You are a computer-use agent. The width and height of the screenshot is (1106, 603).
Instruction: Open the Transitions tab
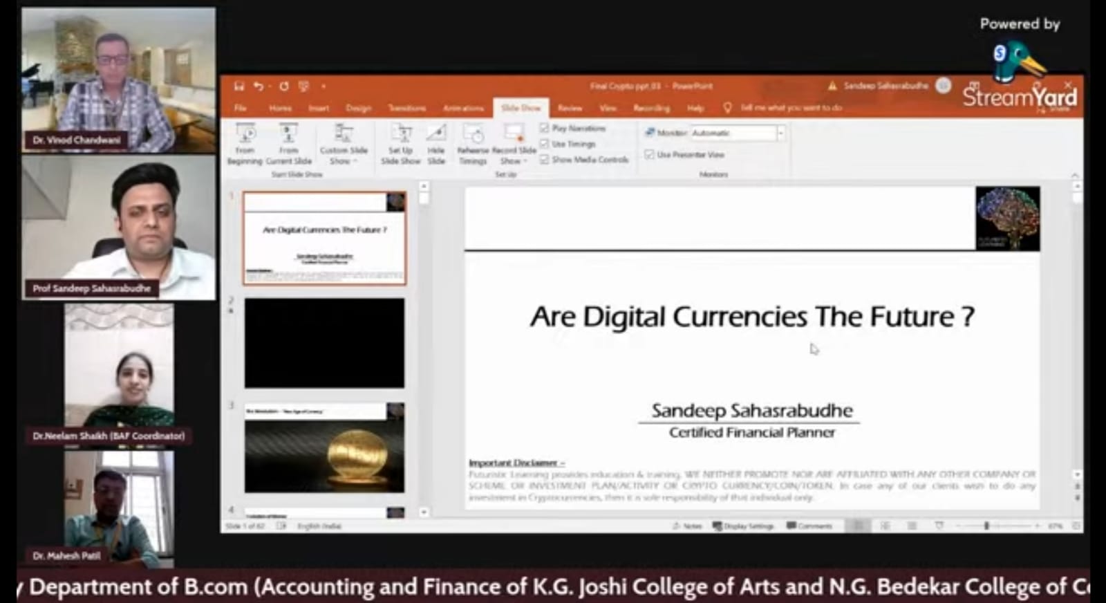tap(407, 108)
